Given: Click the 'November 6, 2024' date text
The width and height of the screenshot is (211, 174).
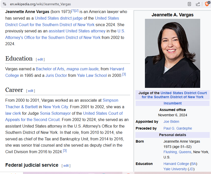Looking at the screenshot, I should click(173, 115).
